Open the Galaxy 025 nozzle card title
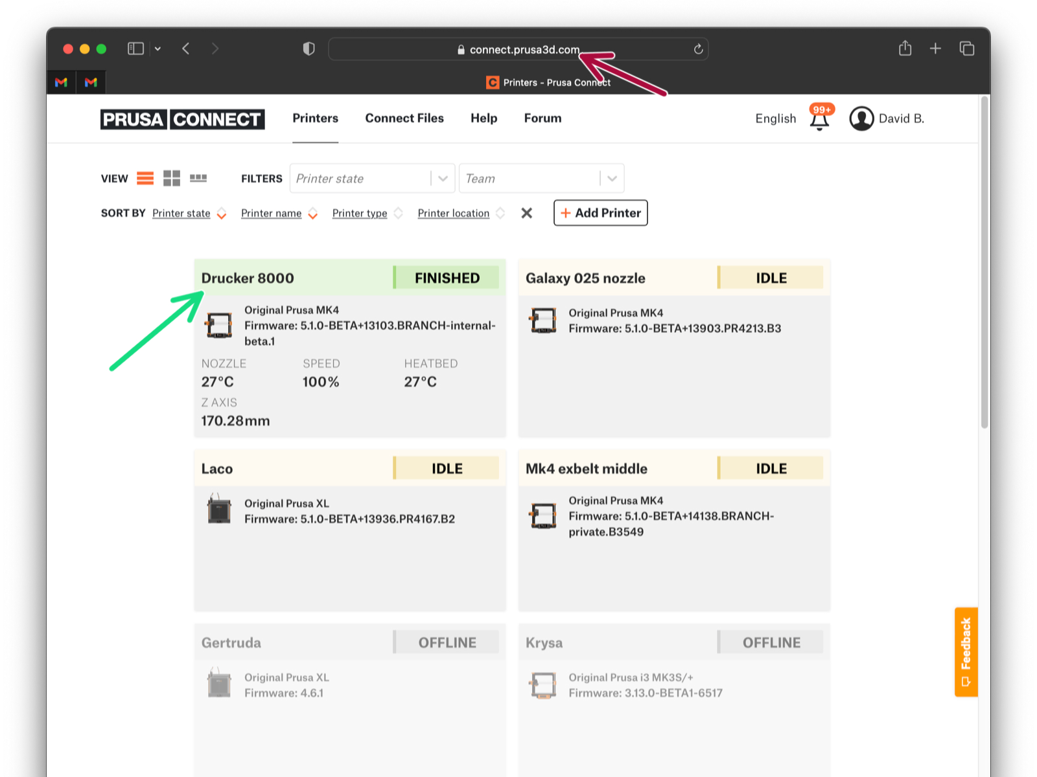The height and width of the screenshot is (777, 1037). point(585,278)
